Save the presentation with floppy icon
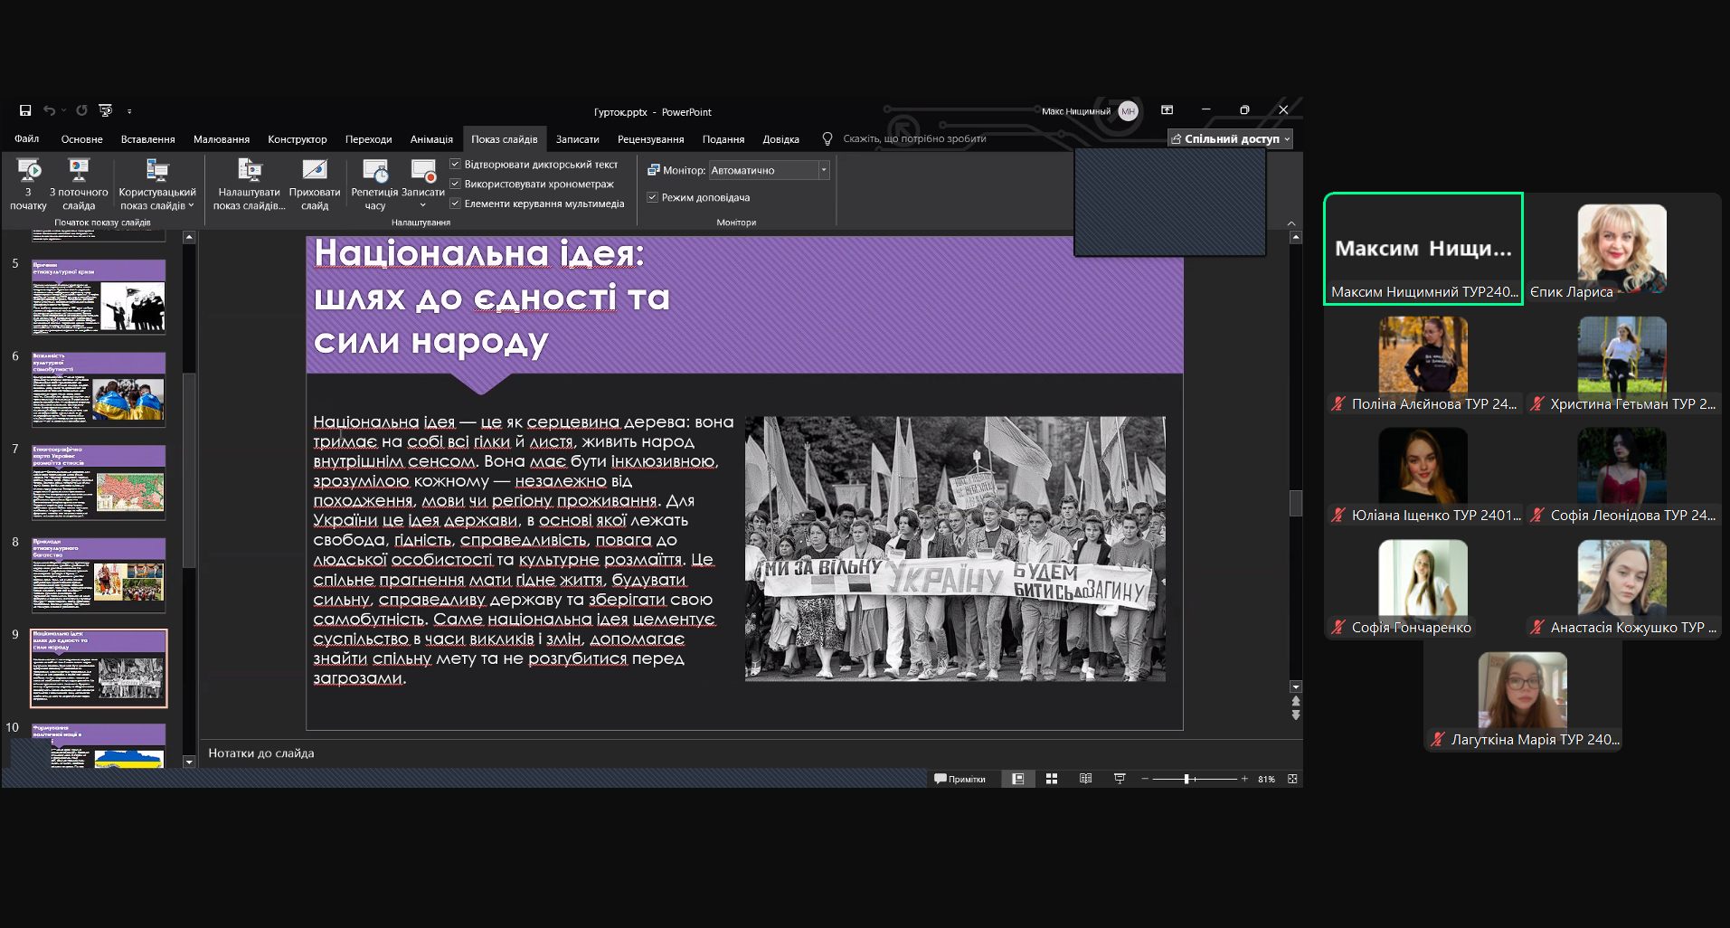Screen dimensions: 1730x928 point(25,110)
